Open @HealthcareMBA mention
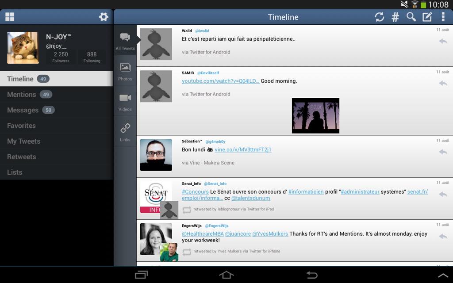 click(x=203, y=234)
